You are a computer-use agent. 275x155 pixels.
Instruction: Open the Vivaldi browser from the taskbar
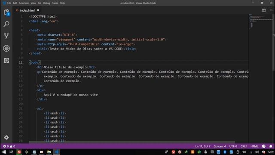pos(19,152)
